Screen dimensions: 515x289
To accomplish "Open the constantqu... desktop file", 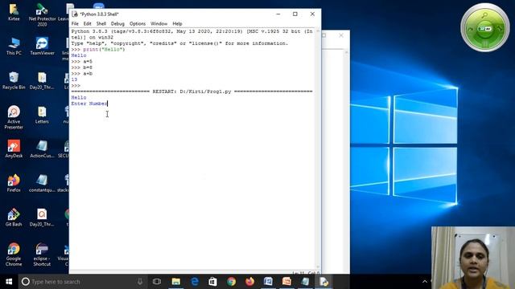I will tap(42, 184).
